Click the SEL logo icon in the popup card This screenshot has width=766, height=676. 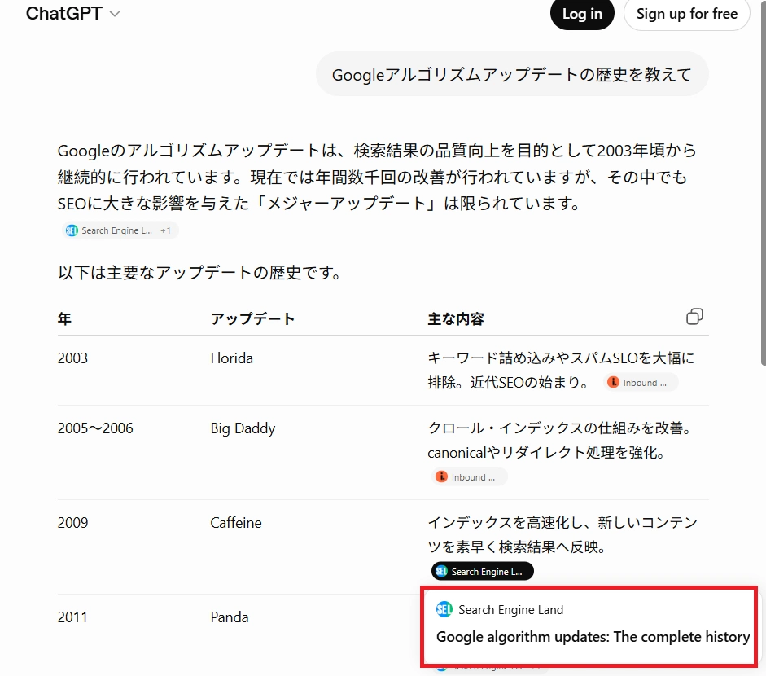pyautogui.click(x=444, y=609)
